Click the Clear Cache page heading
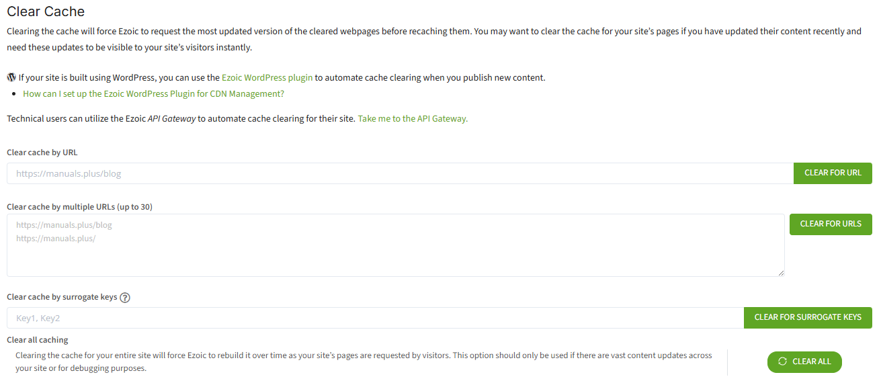The width and height of the screenshot is (881, 383). 46,11
